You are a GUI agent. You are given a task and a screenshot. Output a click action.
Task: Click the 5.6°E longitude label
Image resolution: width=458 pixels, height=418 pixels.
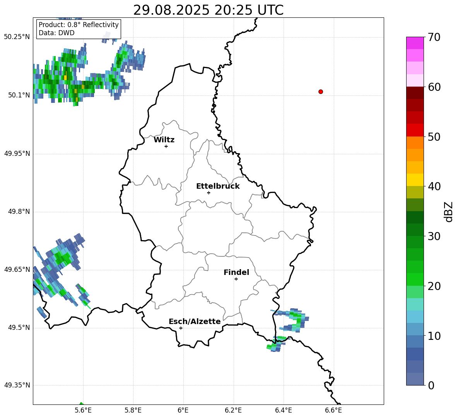[83, 410]
